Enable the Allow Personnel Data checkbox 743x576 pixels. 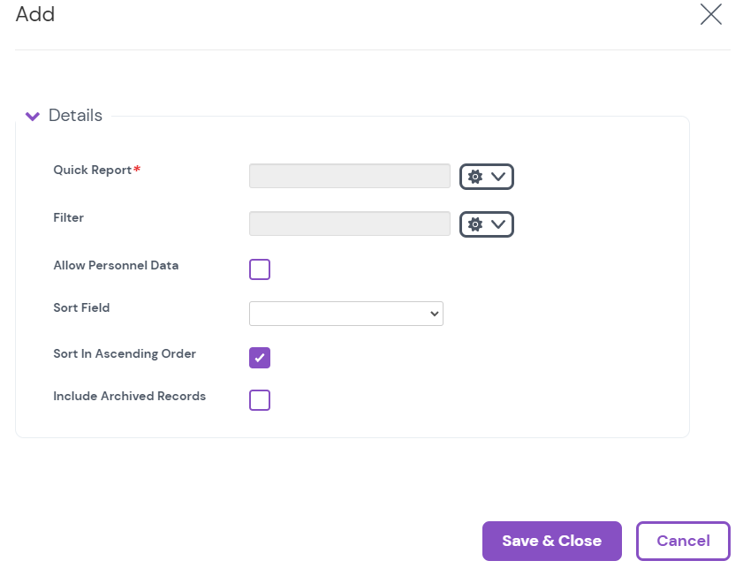coord(260,269)
